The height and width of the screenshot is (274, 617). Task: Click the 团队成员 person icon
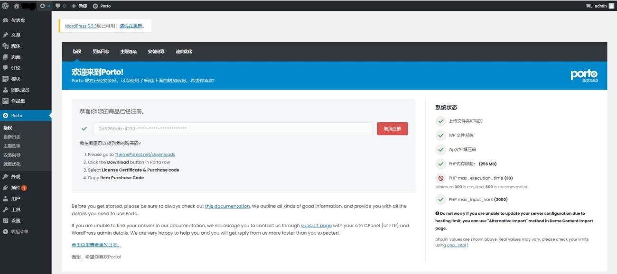click(6, 90)
